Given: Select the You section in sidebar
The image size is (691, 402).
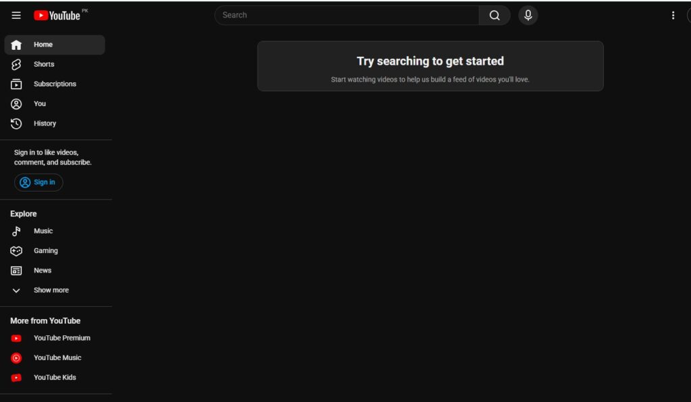Looking at the screenshot, I should click(16, 103).
